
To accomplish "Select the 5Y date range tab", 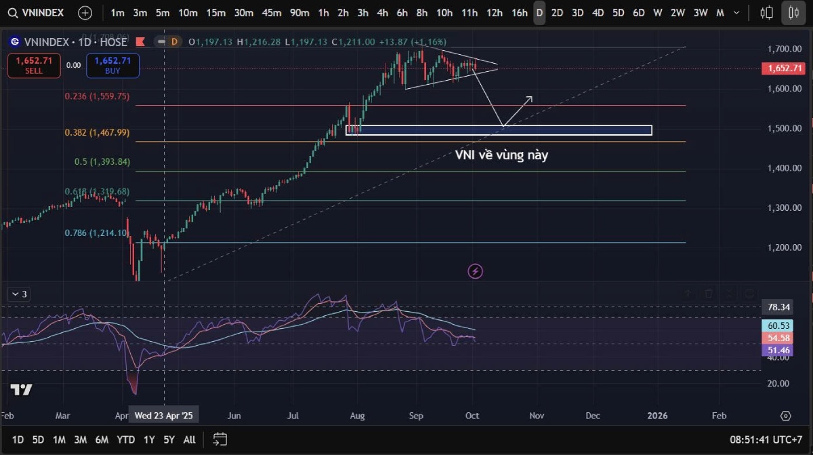I will pos(169,439).
